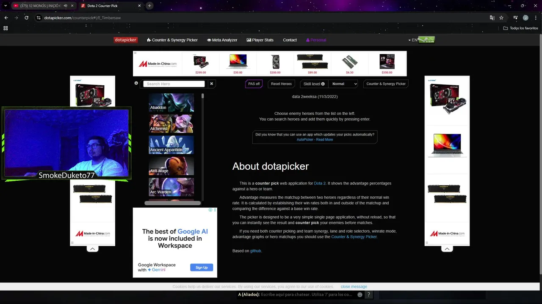542x304 pixels.
Task: Click the Skill level info label
Action: click(314, 84)
